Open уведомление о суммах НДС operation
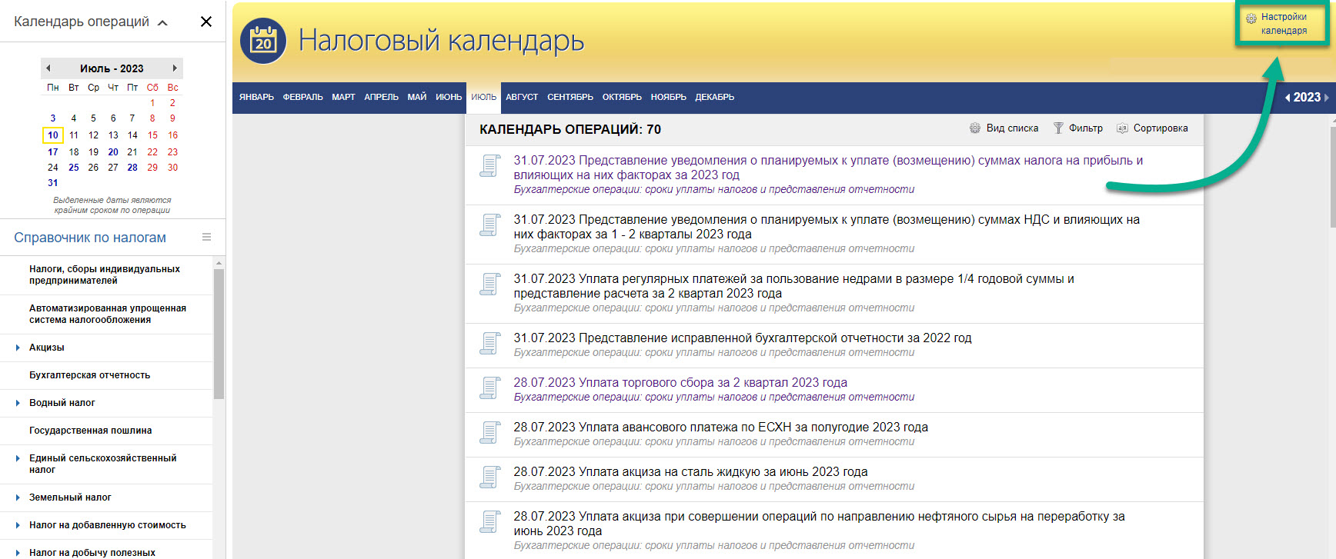 point(827,227)
